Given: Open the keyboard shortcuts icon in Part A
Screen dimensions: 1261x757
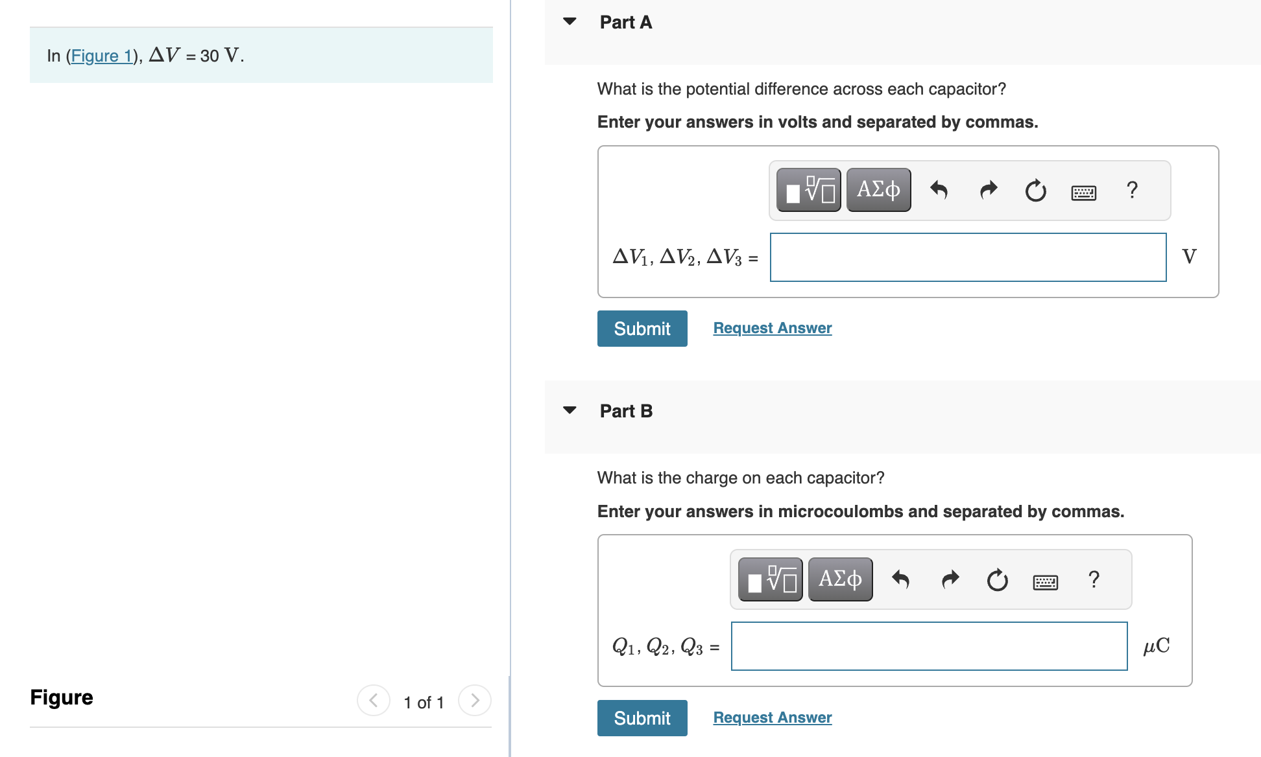Looking at the screenshot, I should (1083, 191).
